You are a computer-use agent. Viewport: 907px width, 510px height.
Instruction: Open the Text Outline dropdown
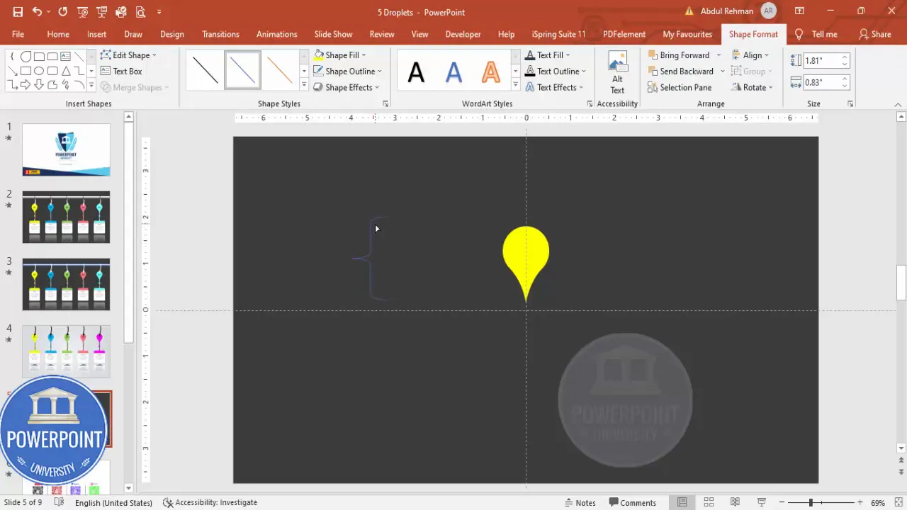pos(556,71)
